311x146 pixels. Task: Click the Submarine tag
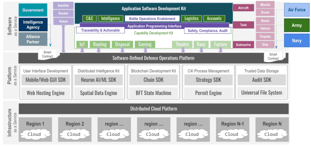243,45
